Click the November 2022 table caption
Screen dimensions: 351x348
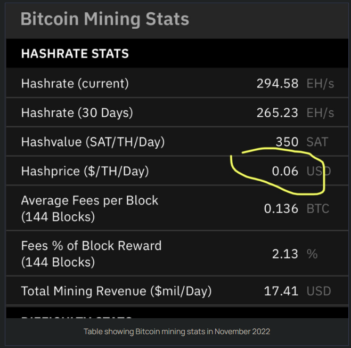coord(177,331)
